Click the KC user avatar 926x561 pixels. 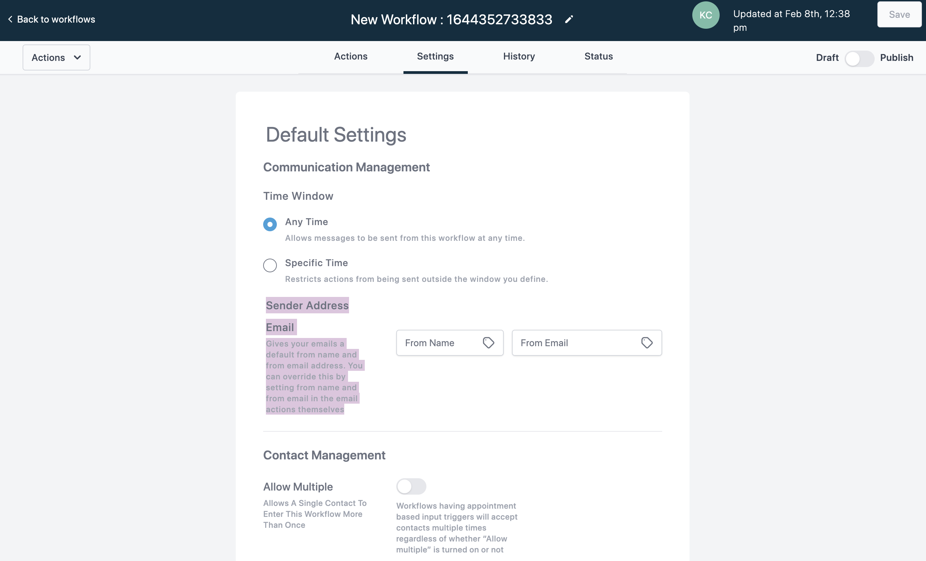[705, 15]
